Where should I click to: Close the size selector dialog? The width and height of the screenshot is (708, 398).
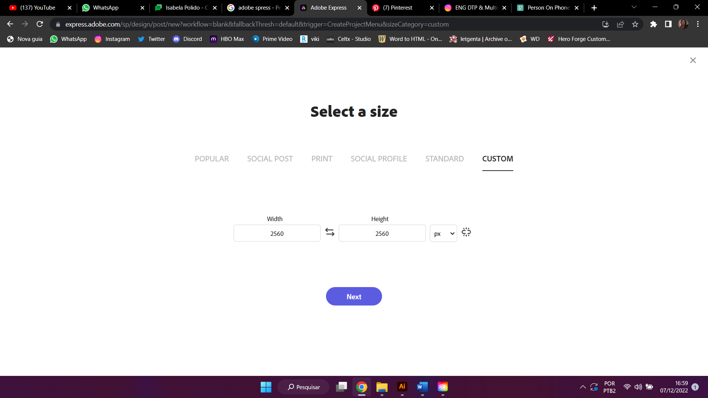coord(693,60)
